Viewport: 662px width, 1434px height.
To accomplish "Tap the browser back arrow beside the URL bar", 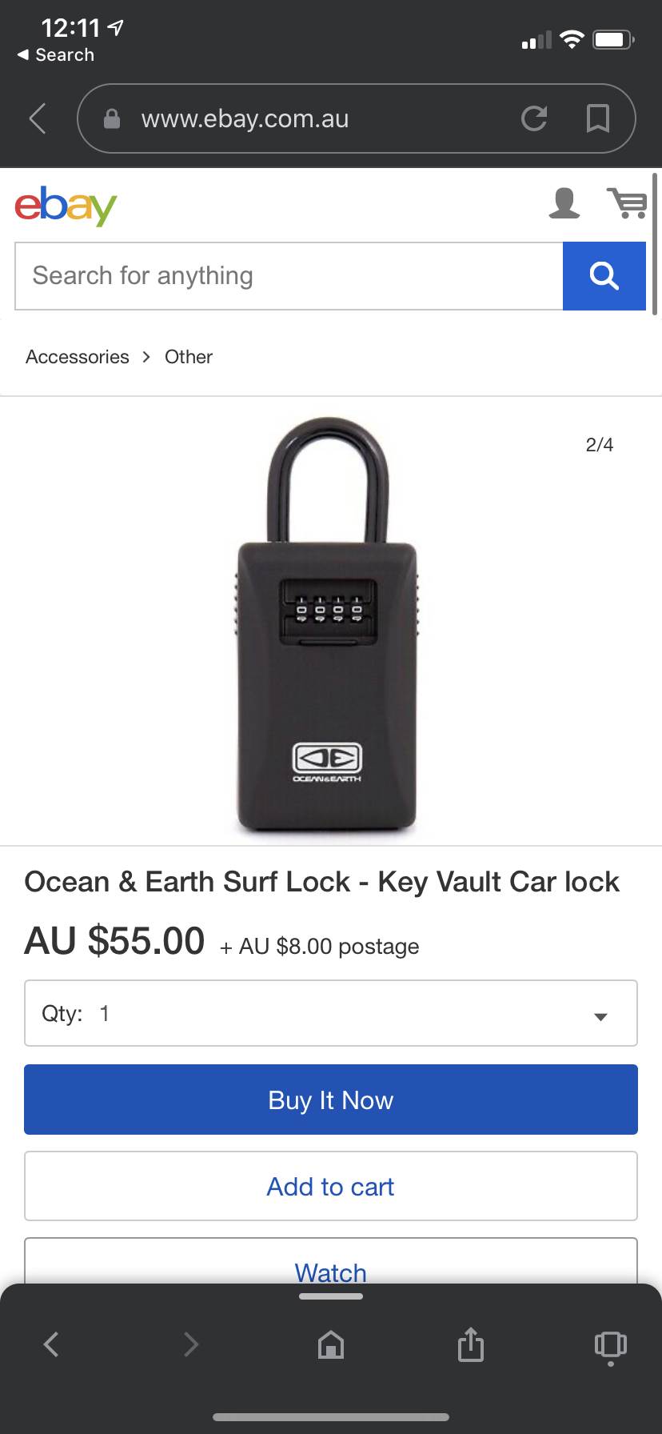I will (37, 118).
